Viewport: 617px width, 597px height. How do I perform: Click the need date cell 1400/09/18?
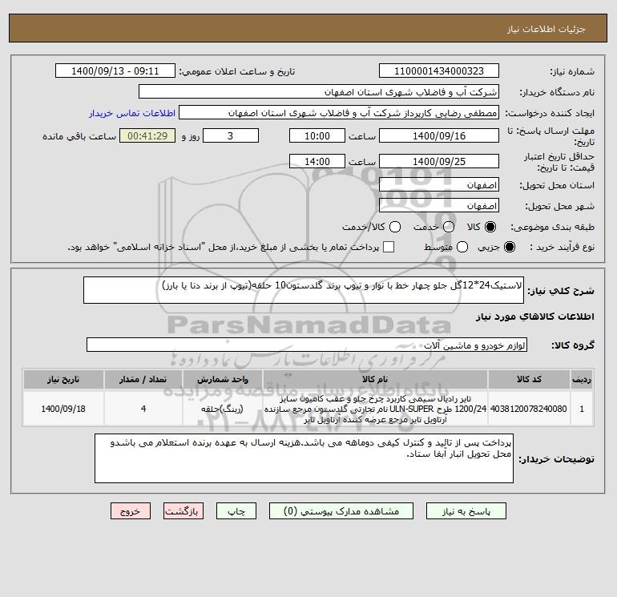click(63, 409)
